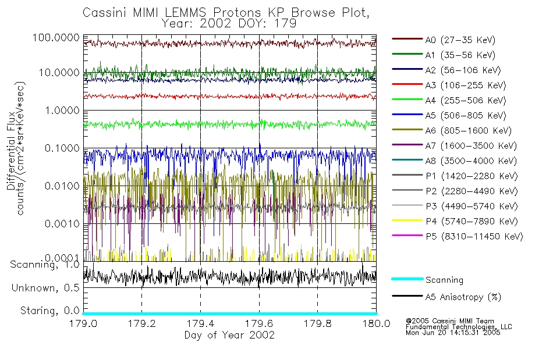Click the A6 (805-1600 KeV) legend label
553x349 pixels.
[x=469, y=131]
